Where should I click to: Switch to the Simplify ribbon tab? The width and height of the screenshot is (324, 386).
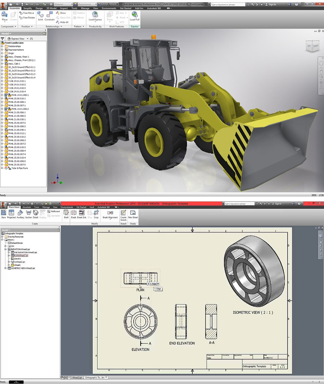pos(28,8)
